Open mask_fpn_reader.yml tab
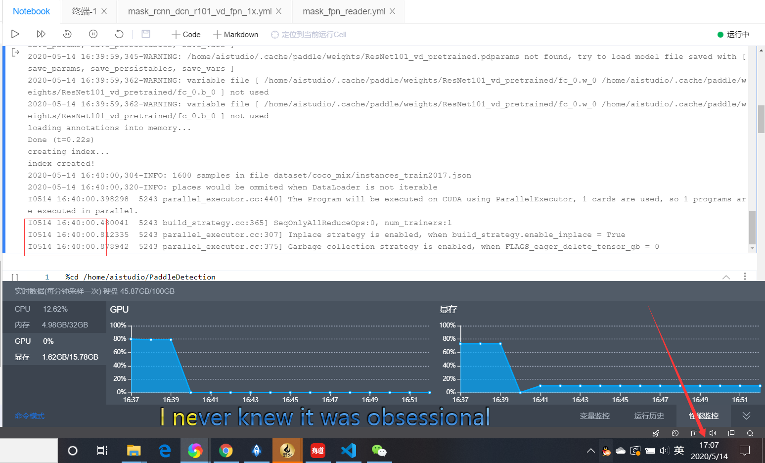765x463 pixels. (344, 11)
